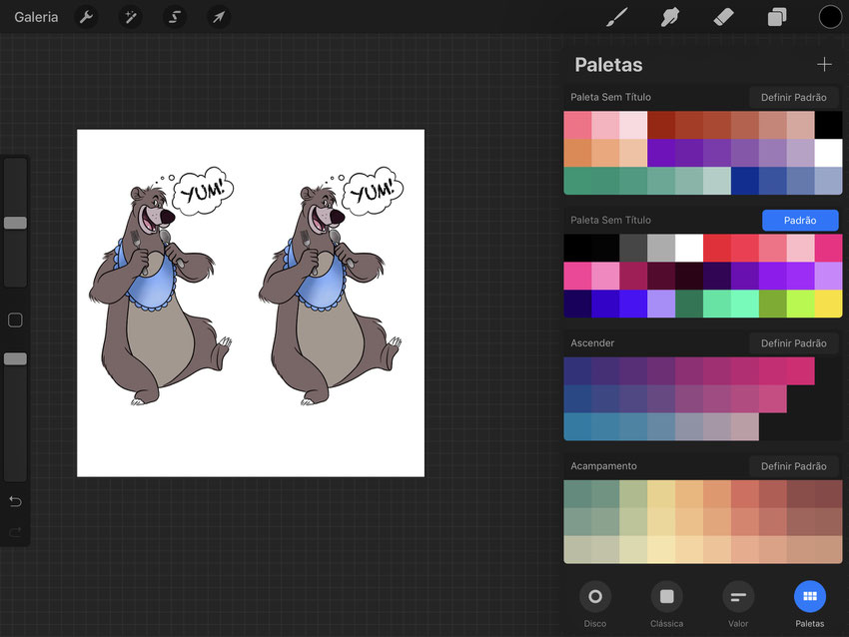Set Ascender palette as default
This screenshot has width=849, height=637.
coord(794,343)
